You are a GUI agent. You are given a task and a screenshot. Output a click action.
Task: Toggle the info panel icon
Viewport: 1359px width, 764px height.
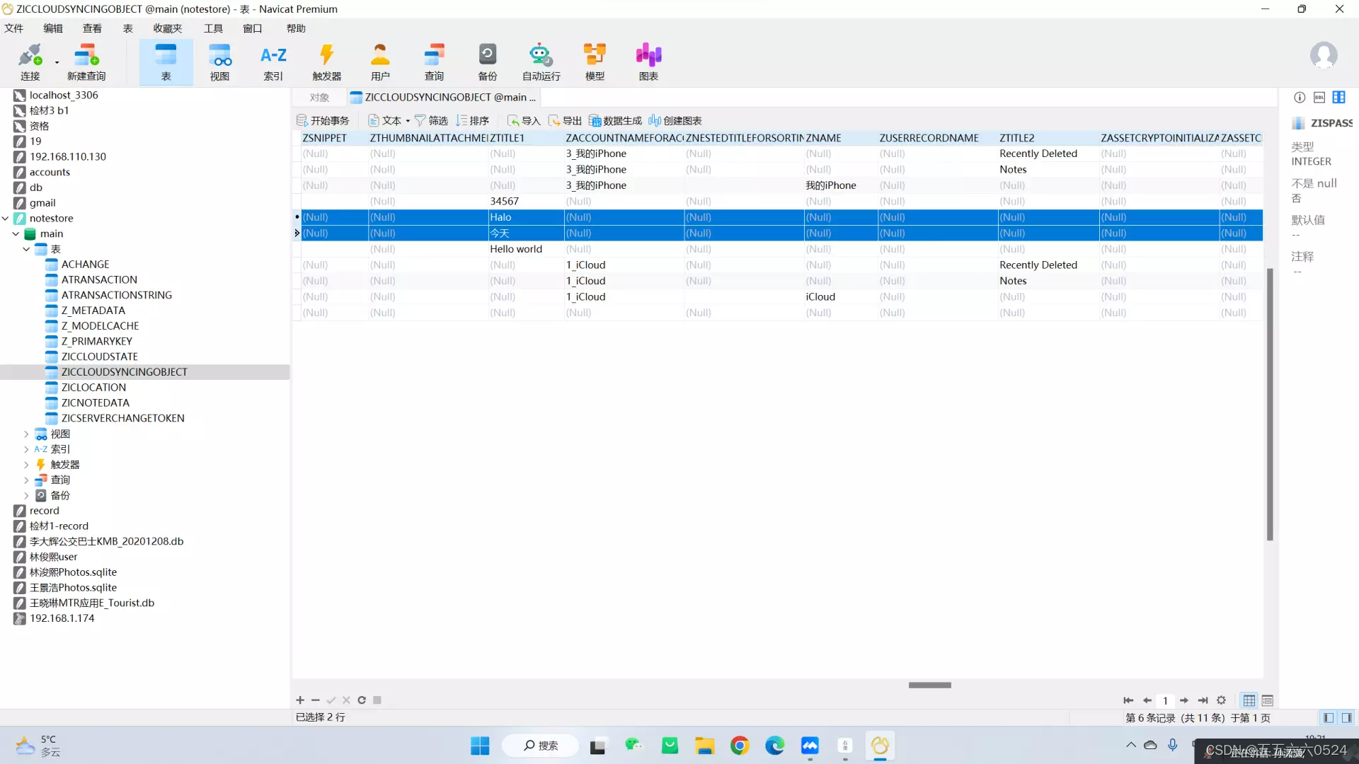[1300, 98]
